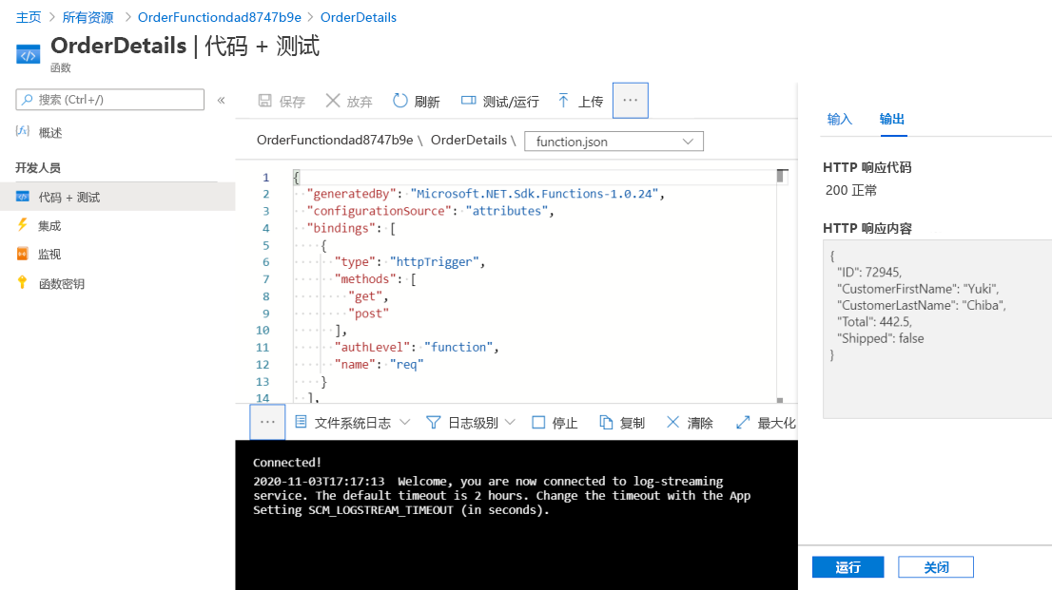Image resolution: width=1052 pixels, height=590 pixels.
Task: Go to the 所有资源 breadcrumb link
Action: 88,17
